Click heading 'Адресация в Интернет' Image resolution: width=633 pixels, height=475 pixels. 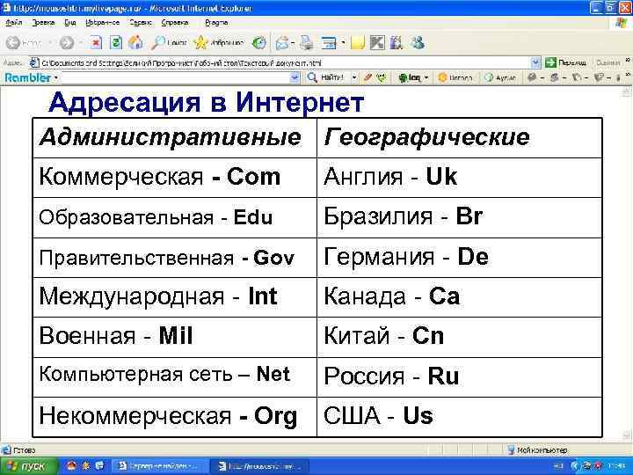point(207,102)
